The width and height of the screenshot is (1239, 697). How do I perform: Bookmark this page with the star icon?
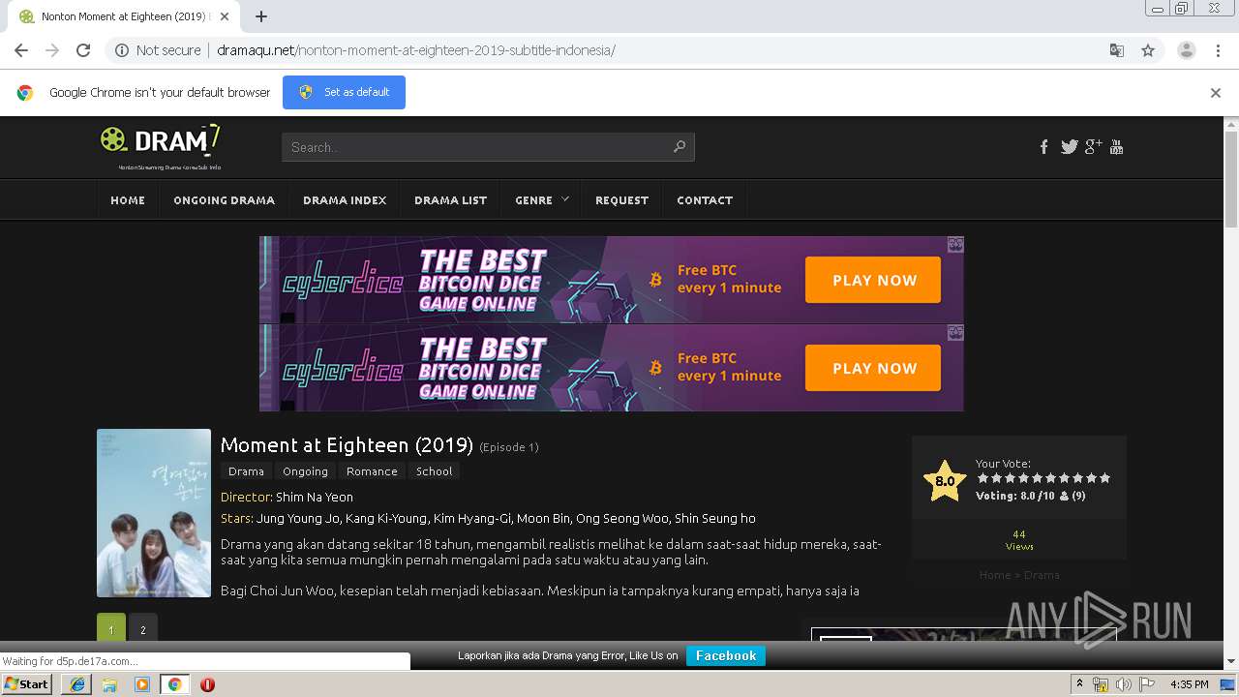tap(1148, 50)
